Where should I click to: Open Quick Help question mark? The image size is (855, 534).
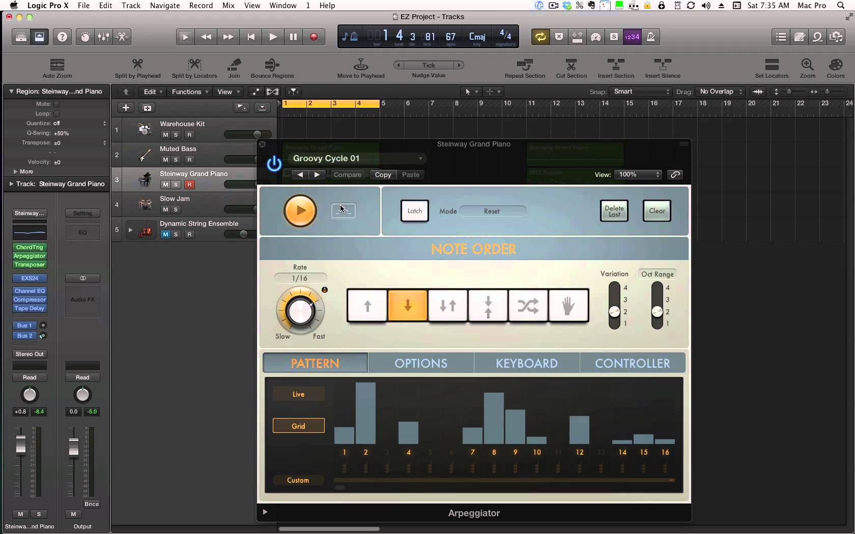click(x=62, y=37)
